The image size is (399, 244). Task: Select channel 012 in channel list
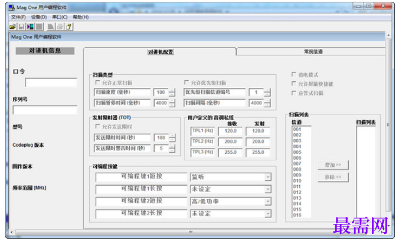[x=297, y=192]
